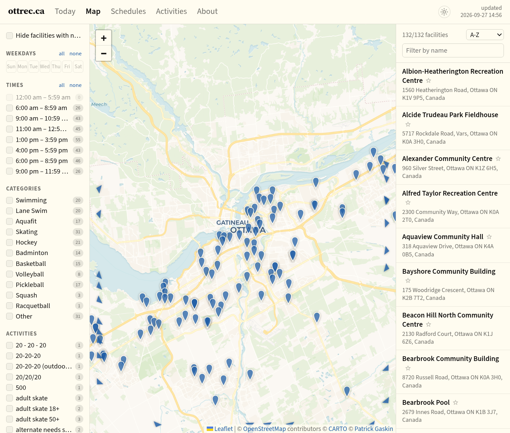Check the 1:00 pm – 3:59 pm time filter
Viewport: 510px width, 433px height.
(10, 140)
